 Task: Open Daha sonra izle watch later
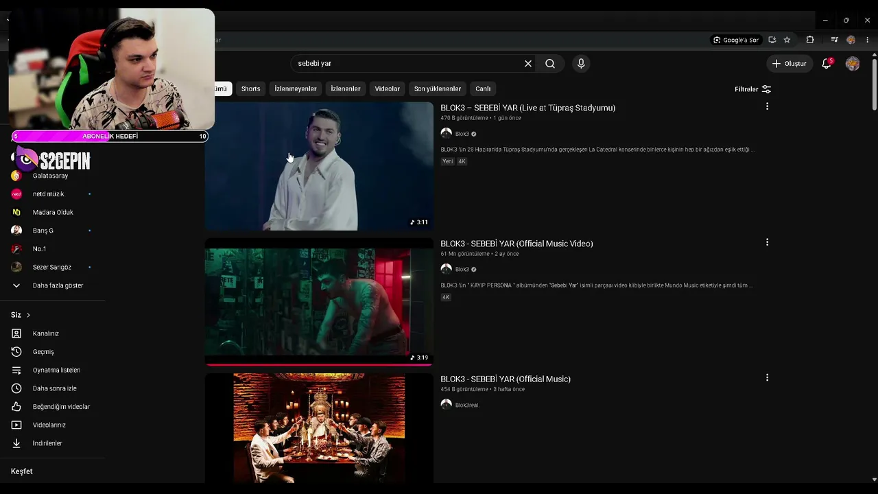pyautogui.click(x=52, y=388)
